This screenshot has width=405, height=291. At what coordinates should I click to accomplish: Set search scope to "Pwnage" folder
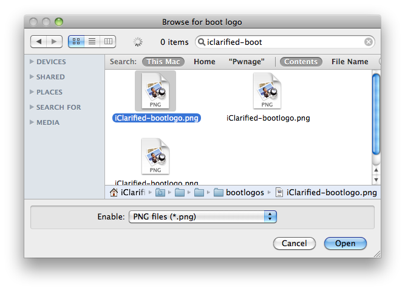tap(247, 62)
